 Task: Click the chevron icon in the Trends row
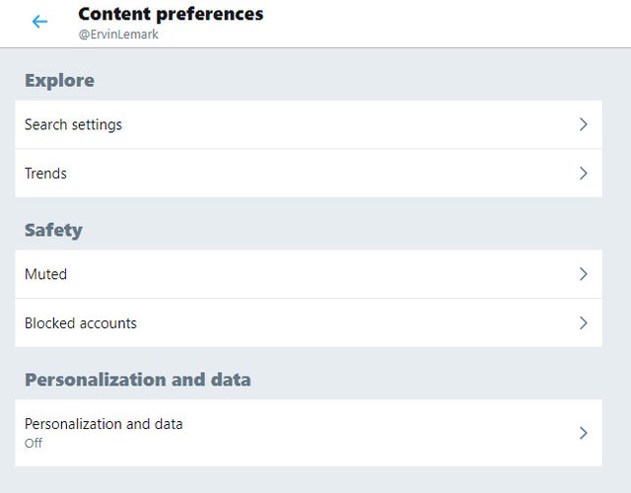click(x=584, y=174)
